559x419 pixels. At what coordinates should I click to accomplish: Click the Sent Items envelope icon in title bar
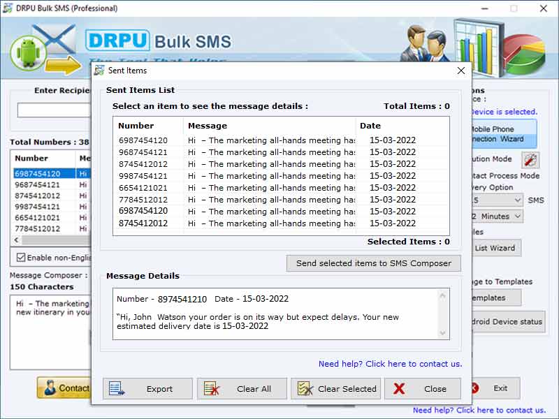[x=100, y=71]
